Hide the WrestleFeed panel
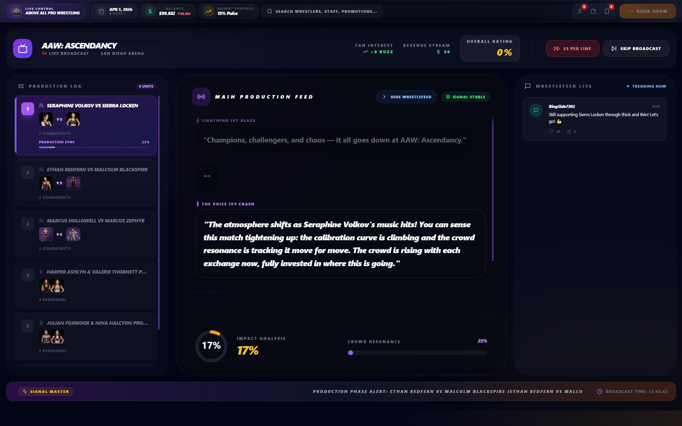The width and height of the screenshot is (682, 426). pos(406,97)
